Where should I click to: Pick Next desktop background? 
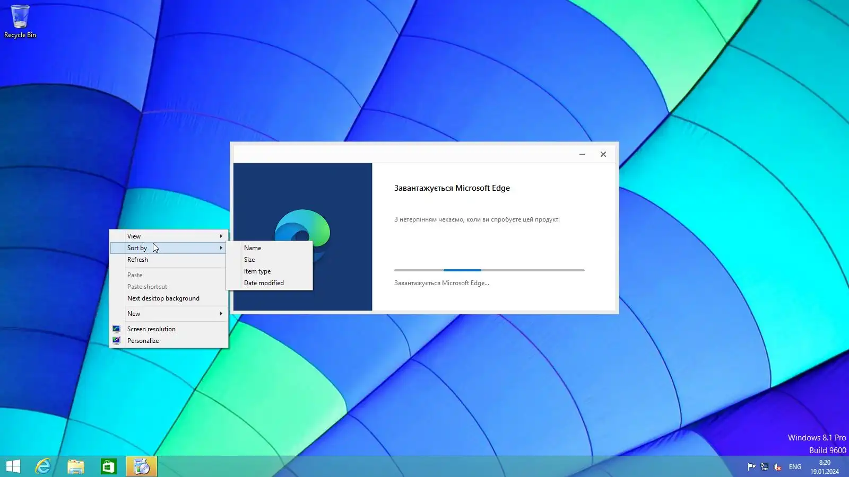click(x=169, y=298)
